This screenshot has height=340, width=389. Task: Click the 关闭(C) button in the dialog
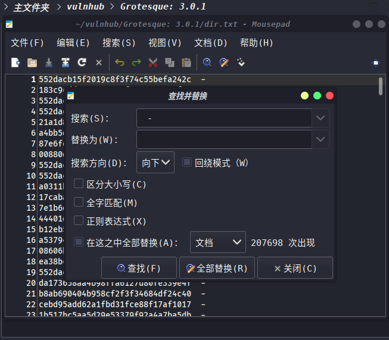[295, 268]
